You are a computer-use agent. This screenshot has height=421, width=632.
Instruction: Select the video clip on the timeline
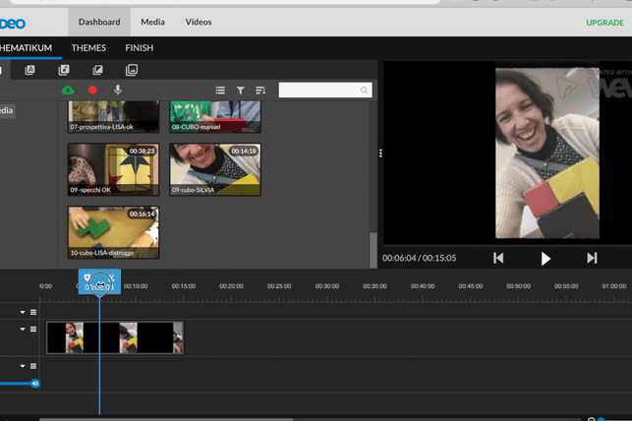[x=115, y=337]
